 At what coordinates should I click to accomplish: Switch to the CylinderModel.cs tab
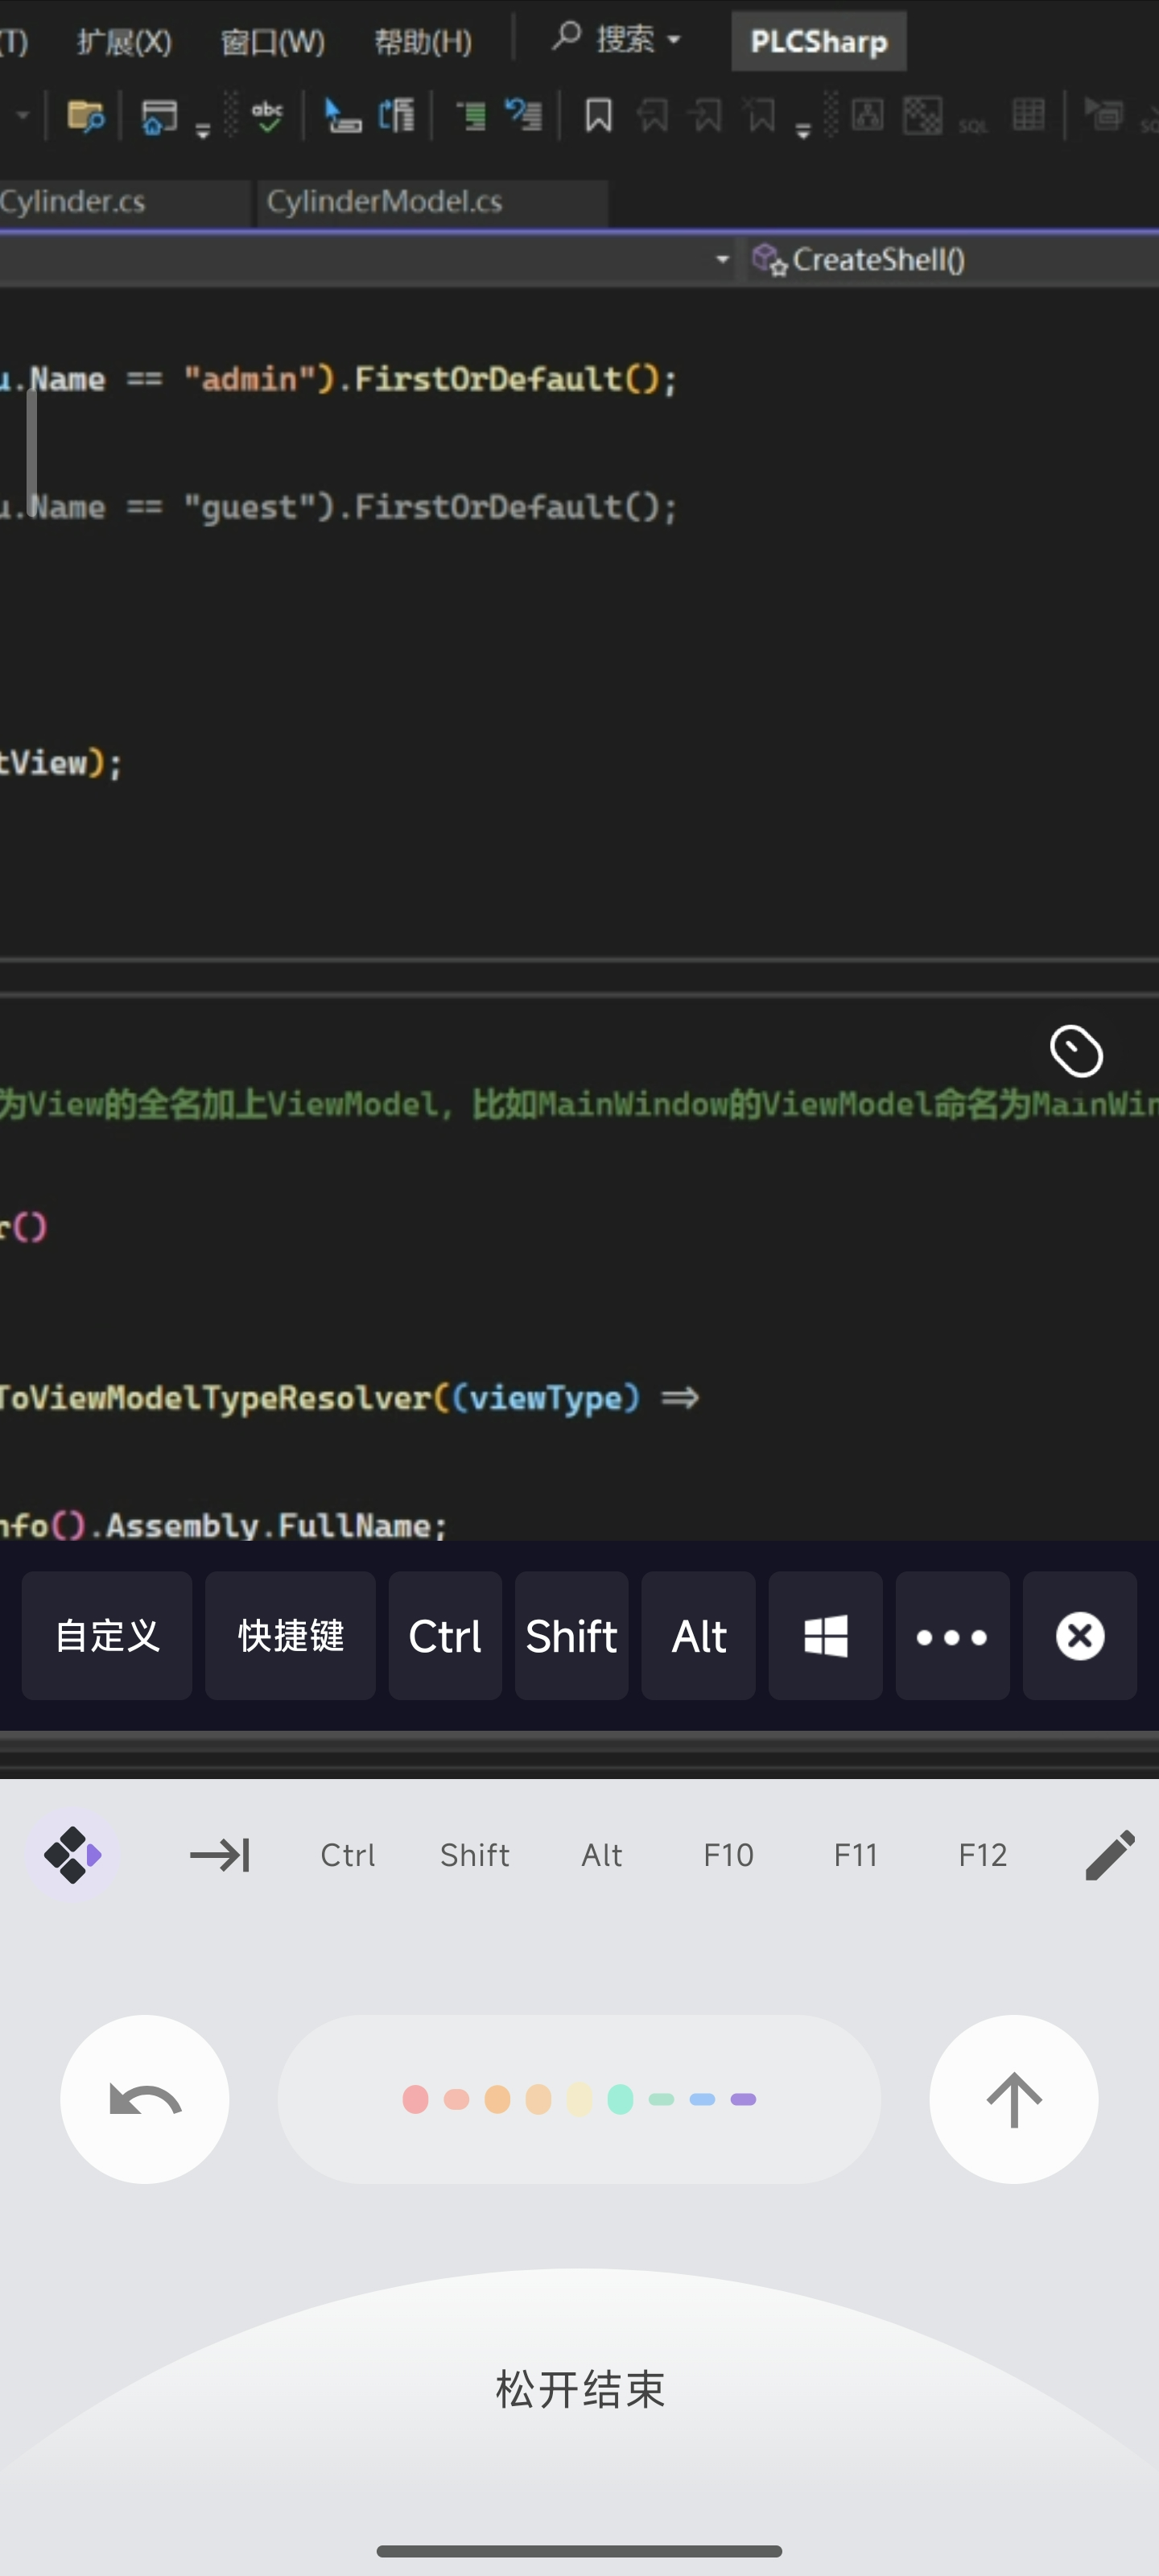pyautogui.click(x=432, y=203)
